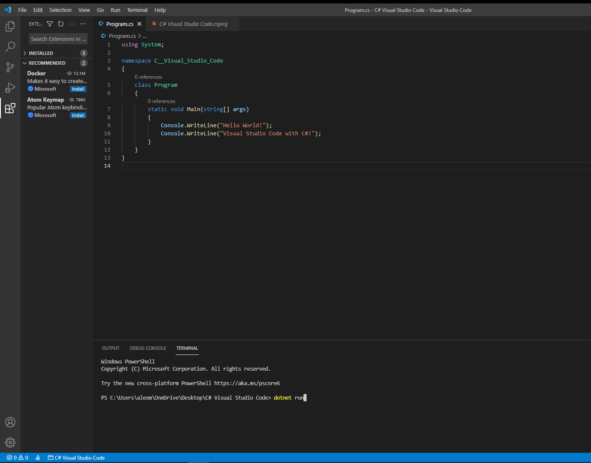The image size is (591, 463).
Task: Open the Explorer view in activity bar
Action: [10, 27]
